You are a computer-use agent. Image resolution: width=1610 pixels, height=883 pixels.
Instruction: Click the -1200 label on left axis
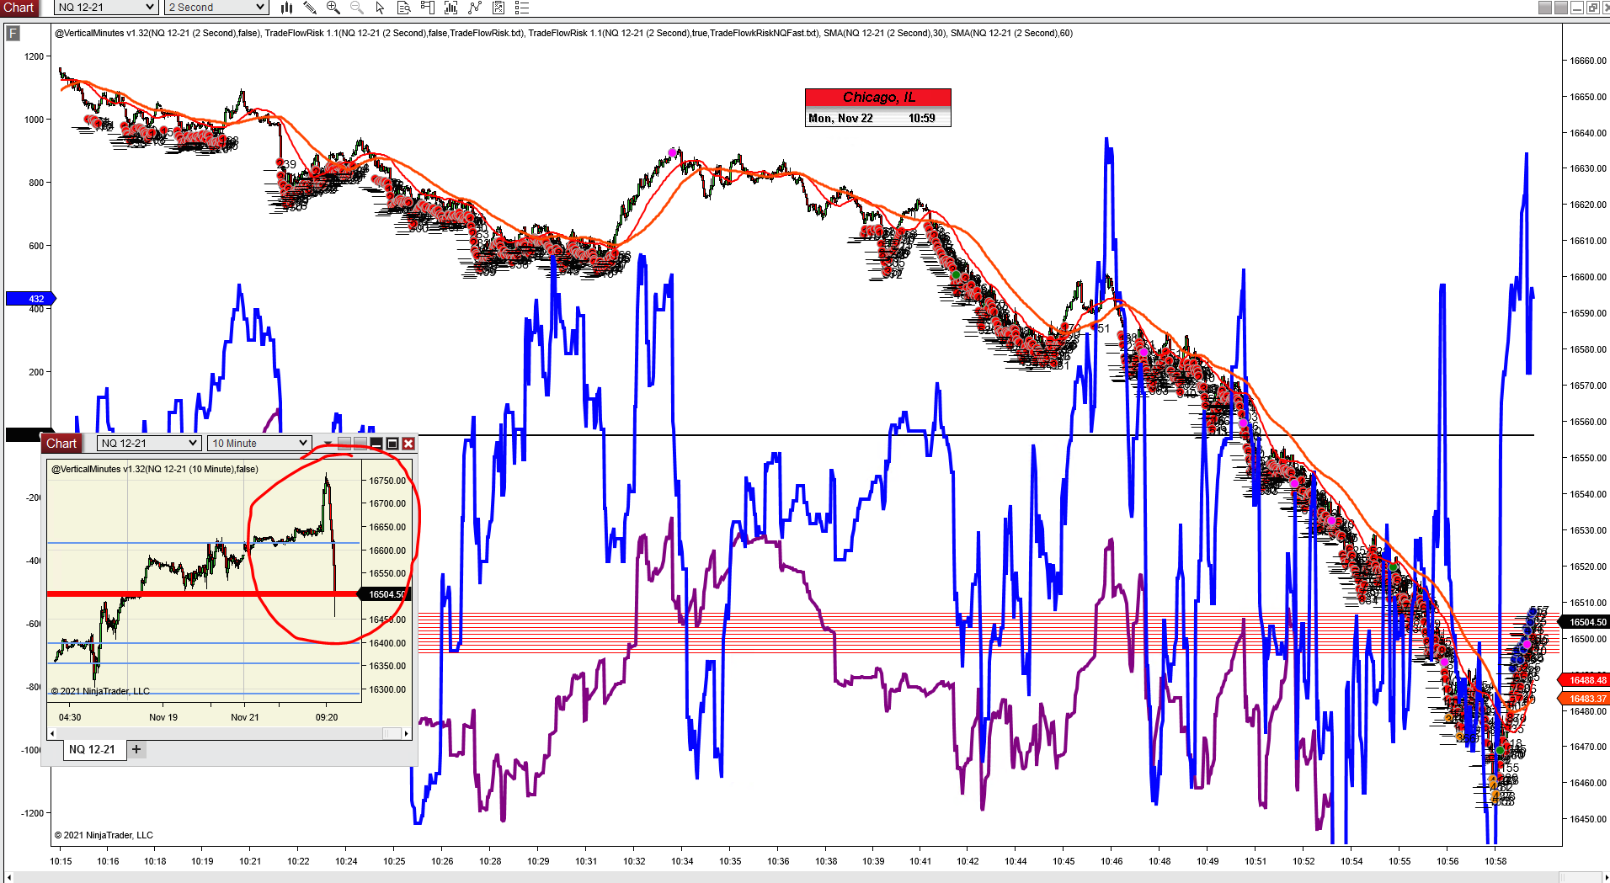pos(33,813)
